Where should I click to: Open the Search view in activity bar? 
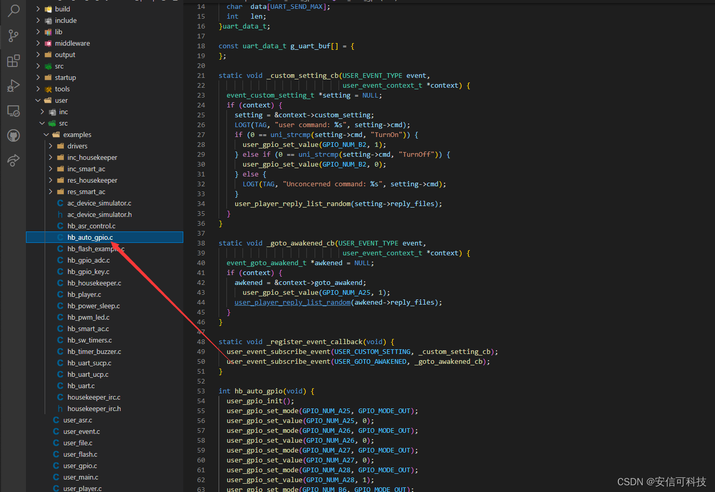14,10
